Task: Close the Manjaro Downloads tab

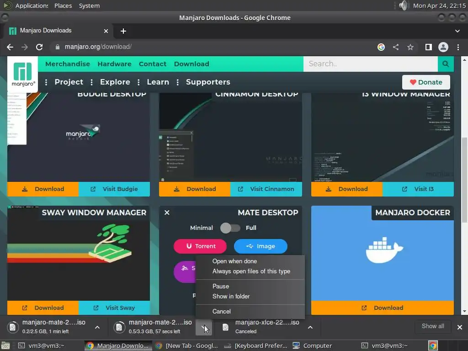Action: click(x=106, y=31)
